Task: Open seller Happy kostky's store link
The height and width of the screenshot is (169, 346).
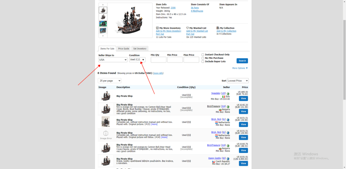Action: pyautogui.click(x=215, y=158)
